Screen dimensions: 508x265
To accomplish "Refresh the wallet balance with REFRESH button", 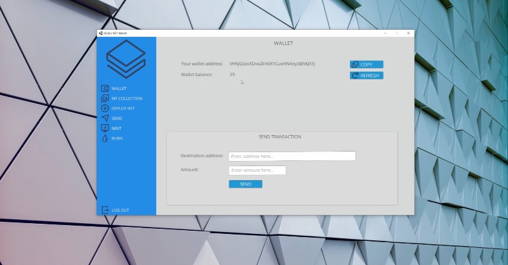I will [366, 75].
